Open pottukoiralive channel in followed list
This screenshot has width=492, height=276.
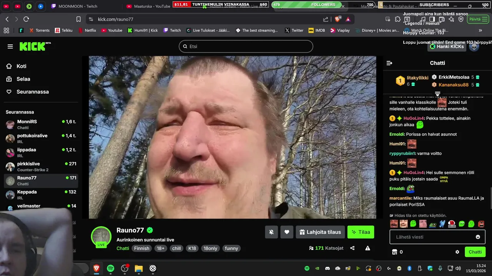pos(41,138)
